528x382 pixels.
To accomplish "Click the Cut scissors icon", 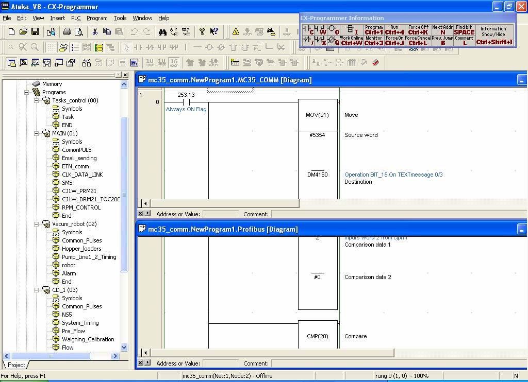I will click(95, 31).
